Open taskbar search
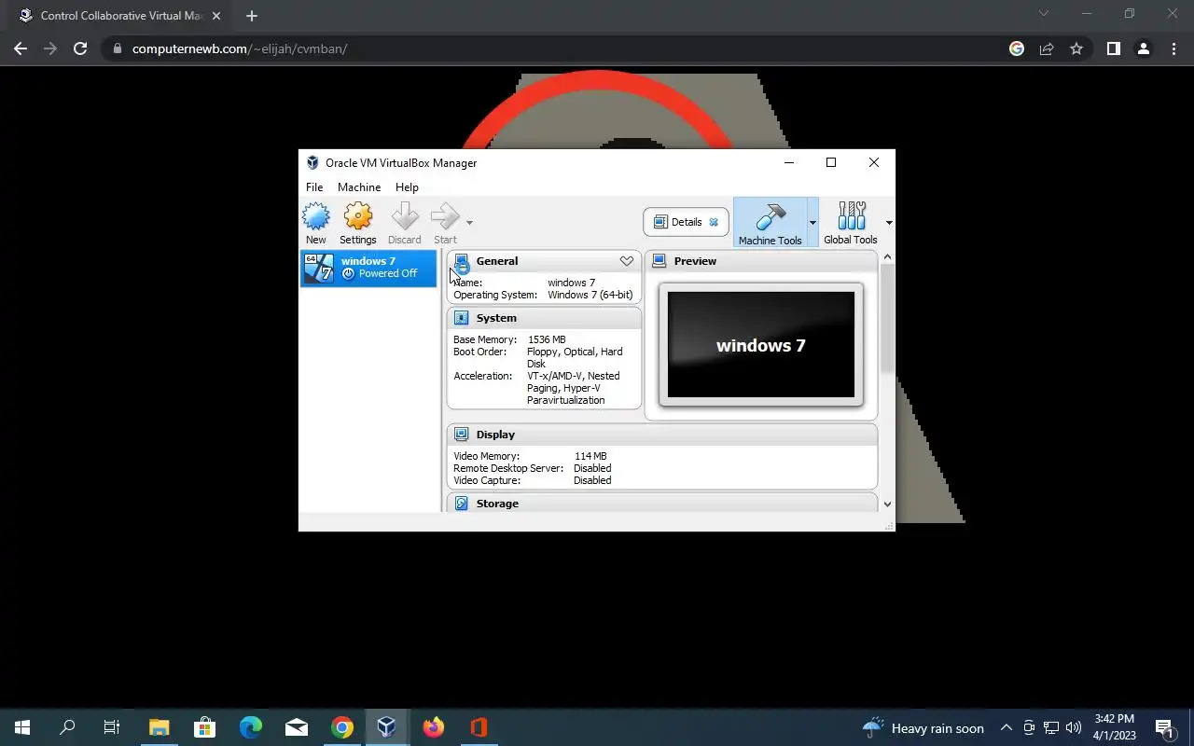 [x=67, y=727]
